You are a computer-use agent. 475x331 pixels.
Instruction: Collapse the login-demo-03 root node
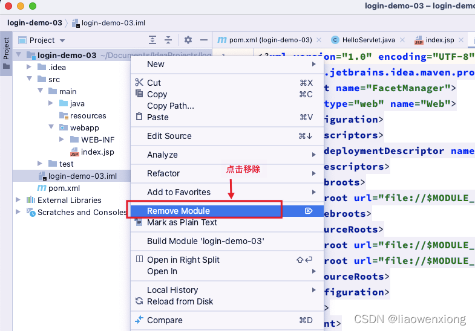pos(19,55)
